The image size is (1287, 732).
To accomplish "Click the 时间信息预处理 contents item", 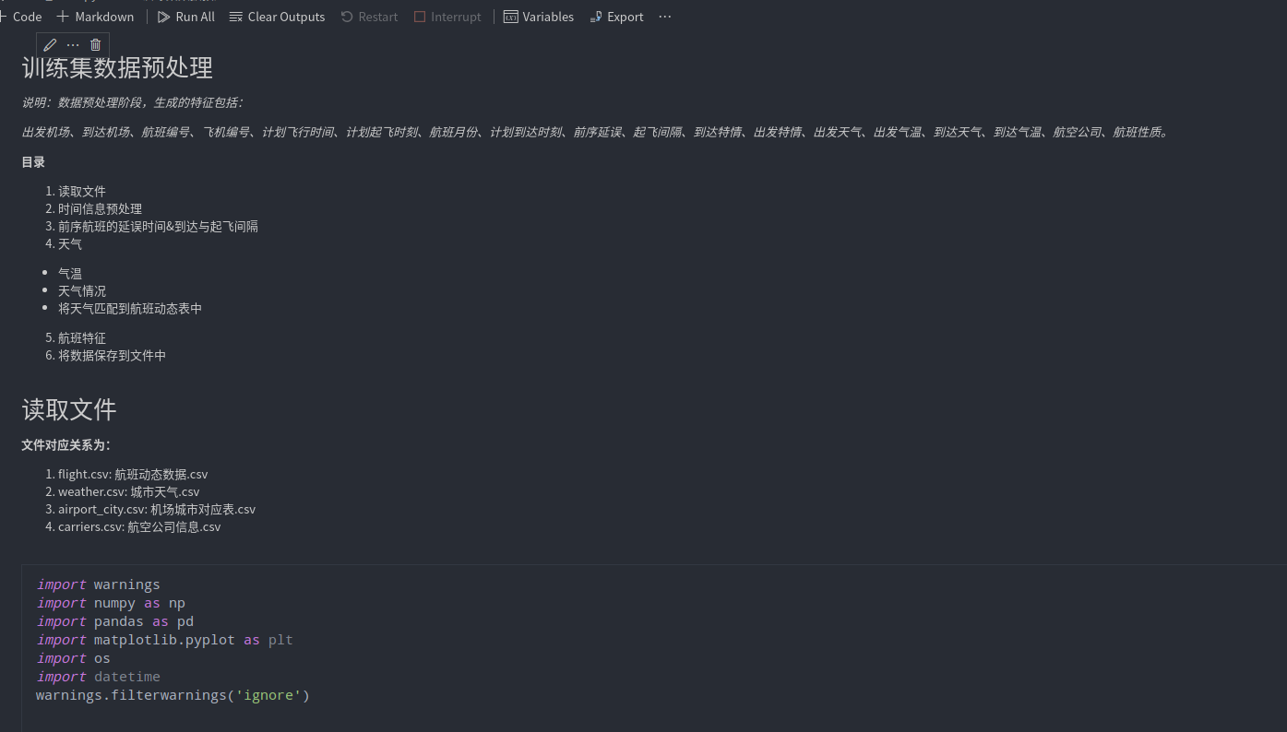I will click(100, 208).
